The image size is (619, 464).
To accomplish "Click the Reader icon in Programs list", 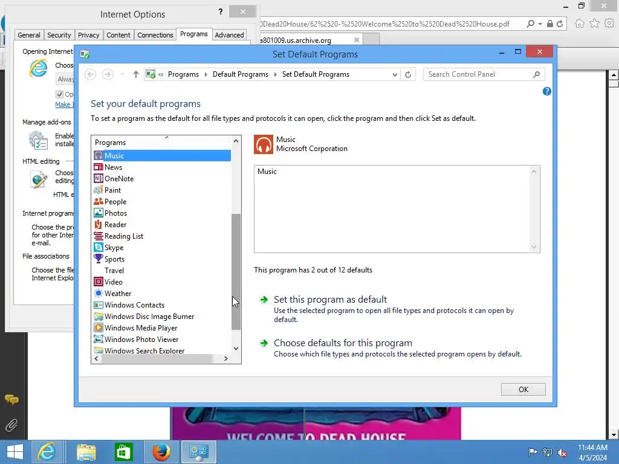I will tap(99, 224).
